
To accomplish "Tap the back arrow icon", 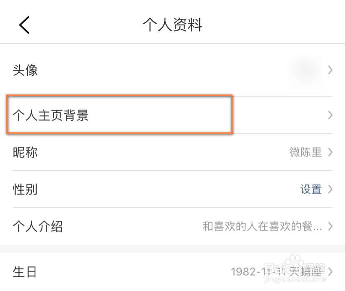I will click(24, 25).
